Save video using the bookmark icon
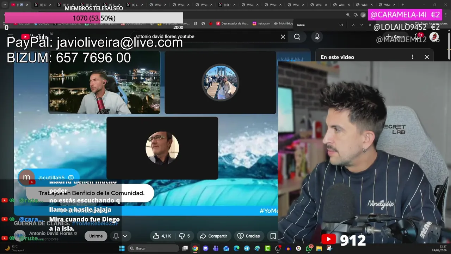Image resolution: width=451 pixels, height=254 pixels. 273,236
